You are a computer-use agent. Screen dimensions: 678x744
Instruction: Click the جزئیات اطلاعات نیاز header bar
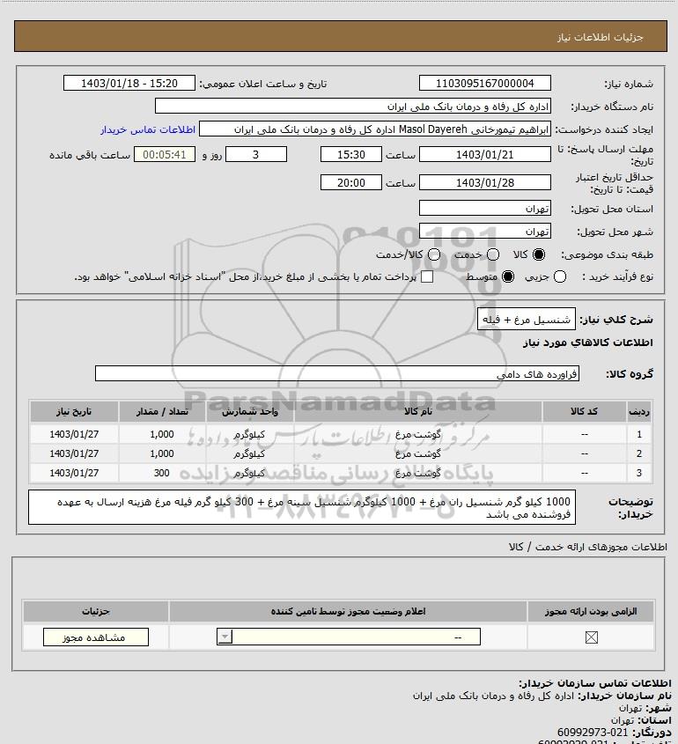tap(341, 36)
